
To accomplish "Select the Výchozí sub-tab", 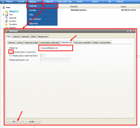I will [x=20, y=43].
